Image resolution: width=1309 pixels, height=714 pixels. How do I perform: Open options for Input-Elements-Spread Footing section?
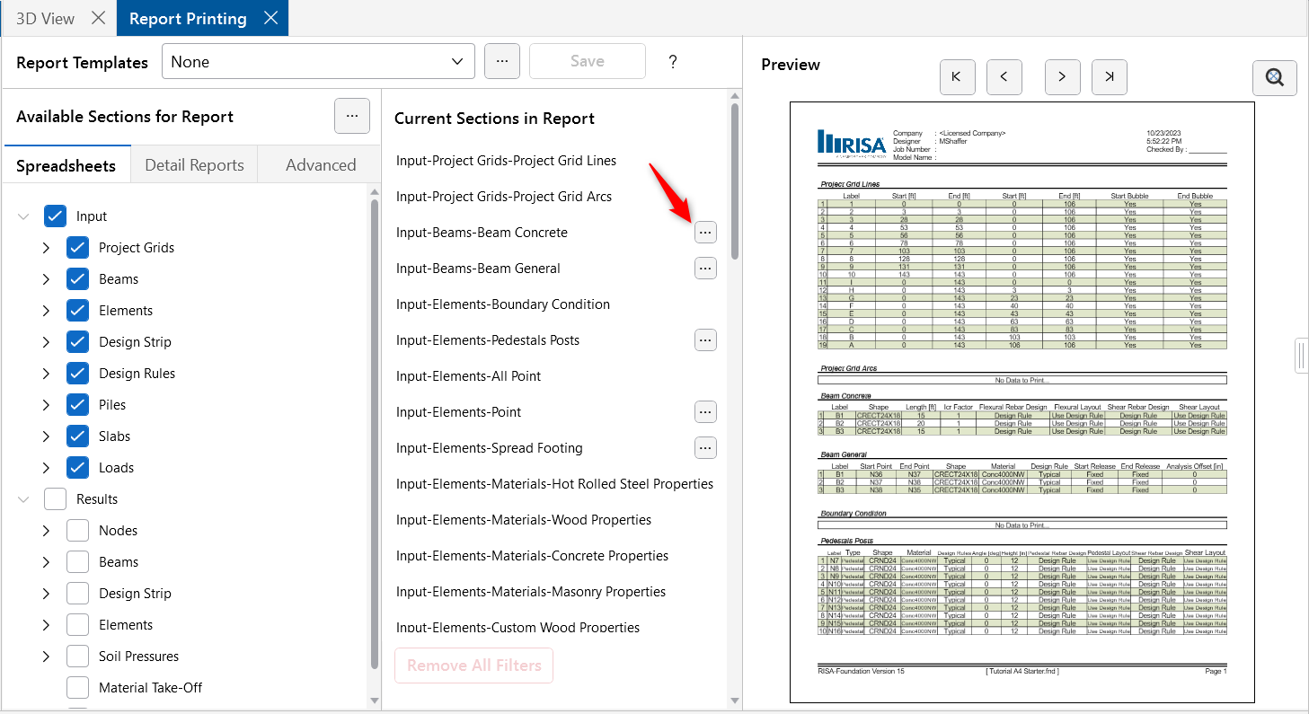705,448
